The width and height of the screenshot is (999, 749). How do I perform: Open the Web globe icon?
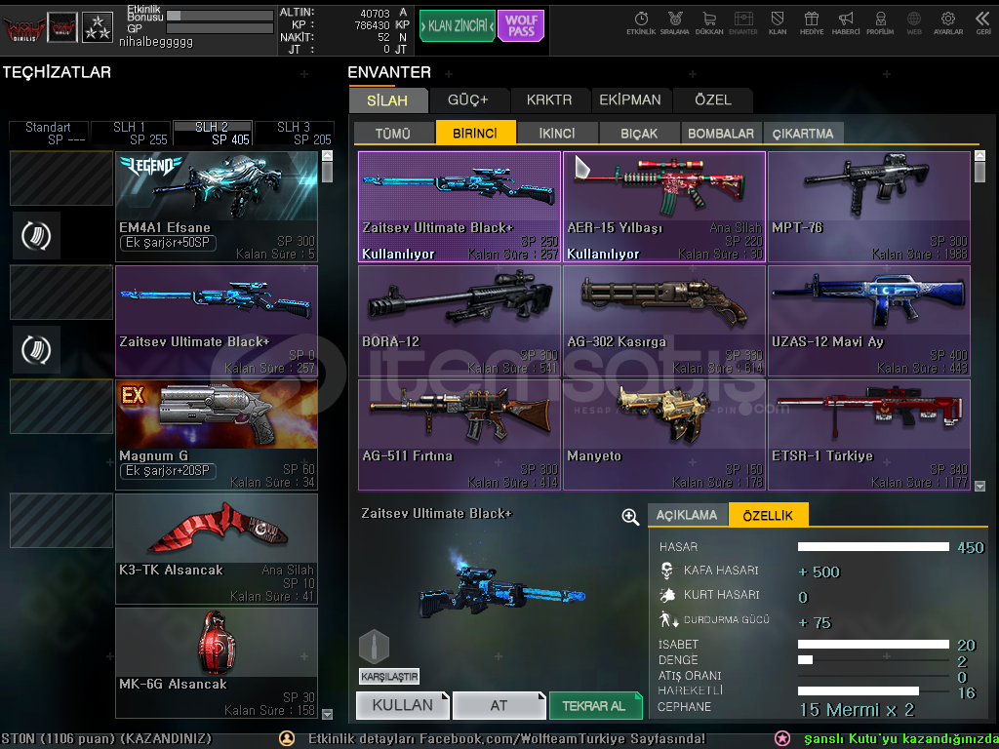click(913, 23)
